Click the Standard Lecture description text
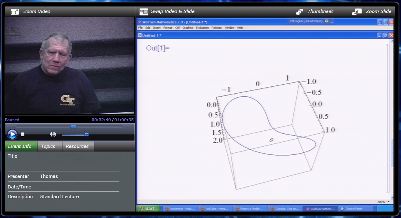The image size is (401, 218). click(59, 197)
